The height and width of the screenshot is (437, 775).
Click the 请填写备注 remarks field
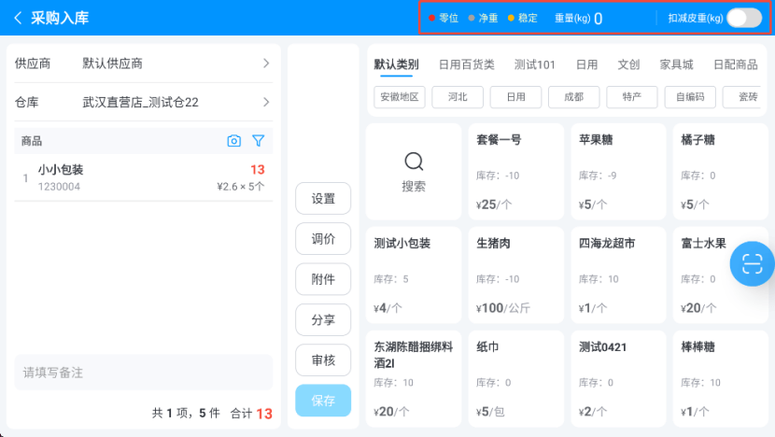point(143,373)
